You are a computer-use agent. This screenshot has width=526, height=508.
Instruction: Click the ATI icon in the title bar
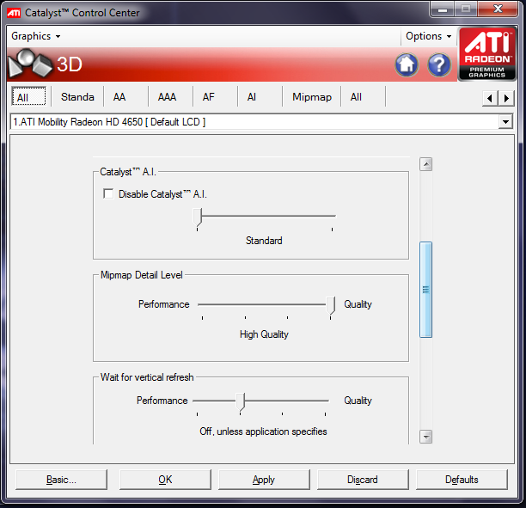[x=14, y=13]
